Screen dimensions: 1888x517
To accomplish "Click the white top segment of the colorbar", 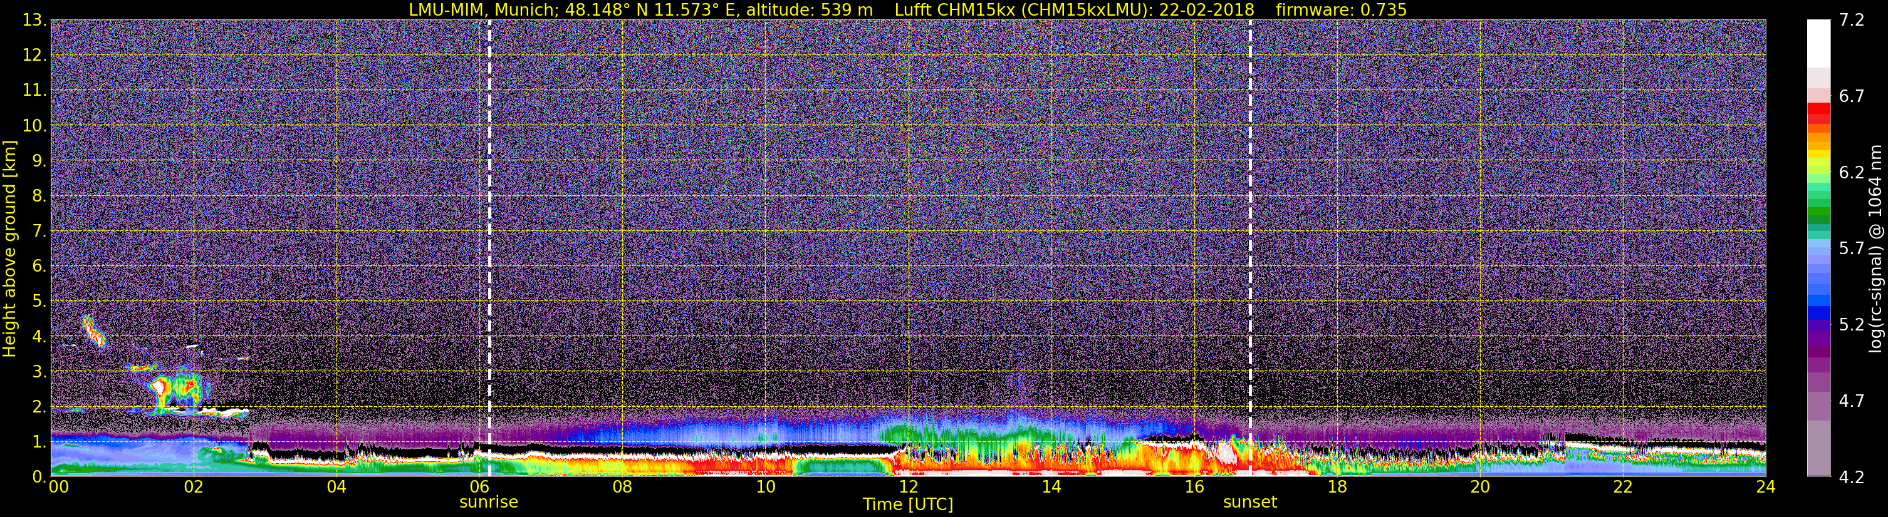I will click(x=1818, y=44).
